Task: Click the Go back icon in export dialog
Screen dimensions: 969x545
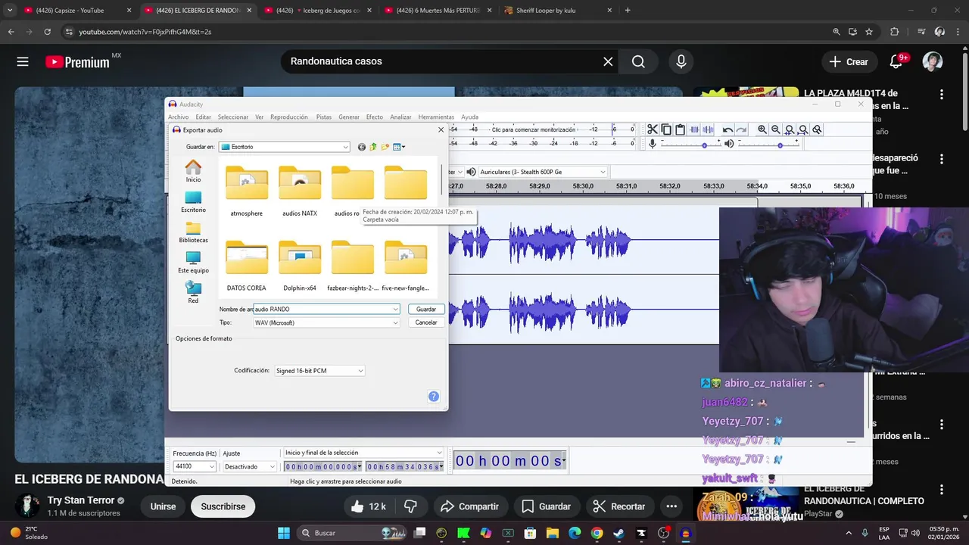Action: click(361, 147)
